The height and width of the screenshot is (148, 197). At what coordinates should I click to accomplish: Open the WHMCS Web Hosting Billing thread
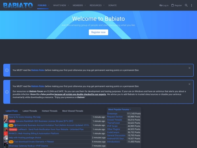(x=34, y=134)
